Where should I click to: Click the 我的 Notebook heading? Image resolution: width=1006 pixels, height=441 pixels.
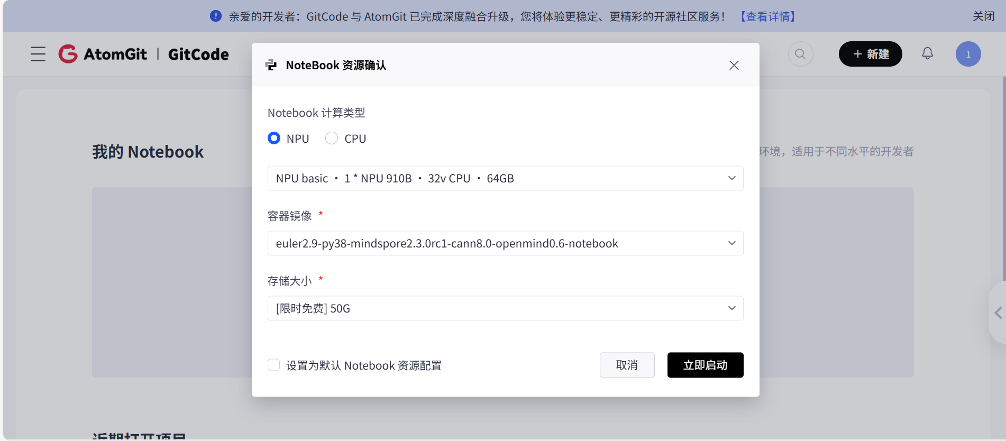click(x=148, y=152)
